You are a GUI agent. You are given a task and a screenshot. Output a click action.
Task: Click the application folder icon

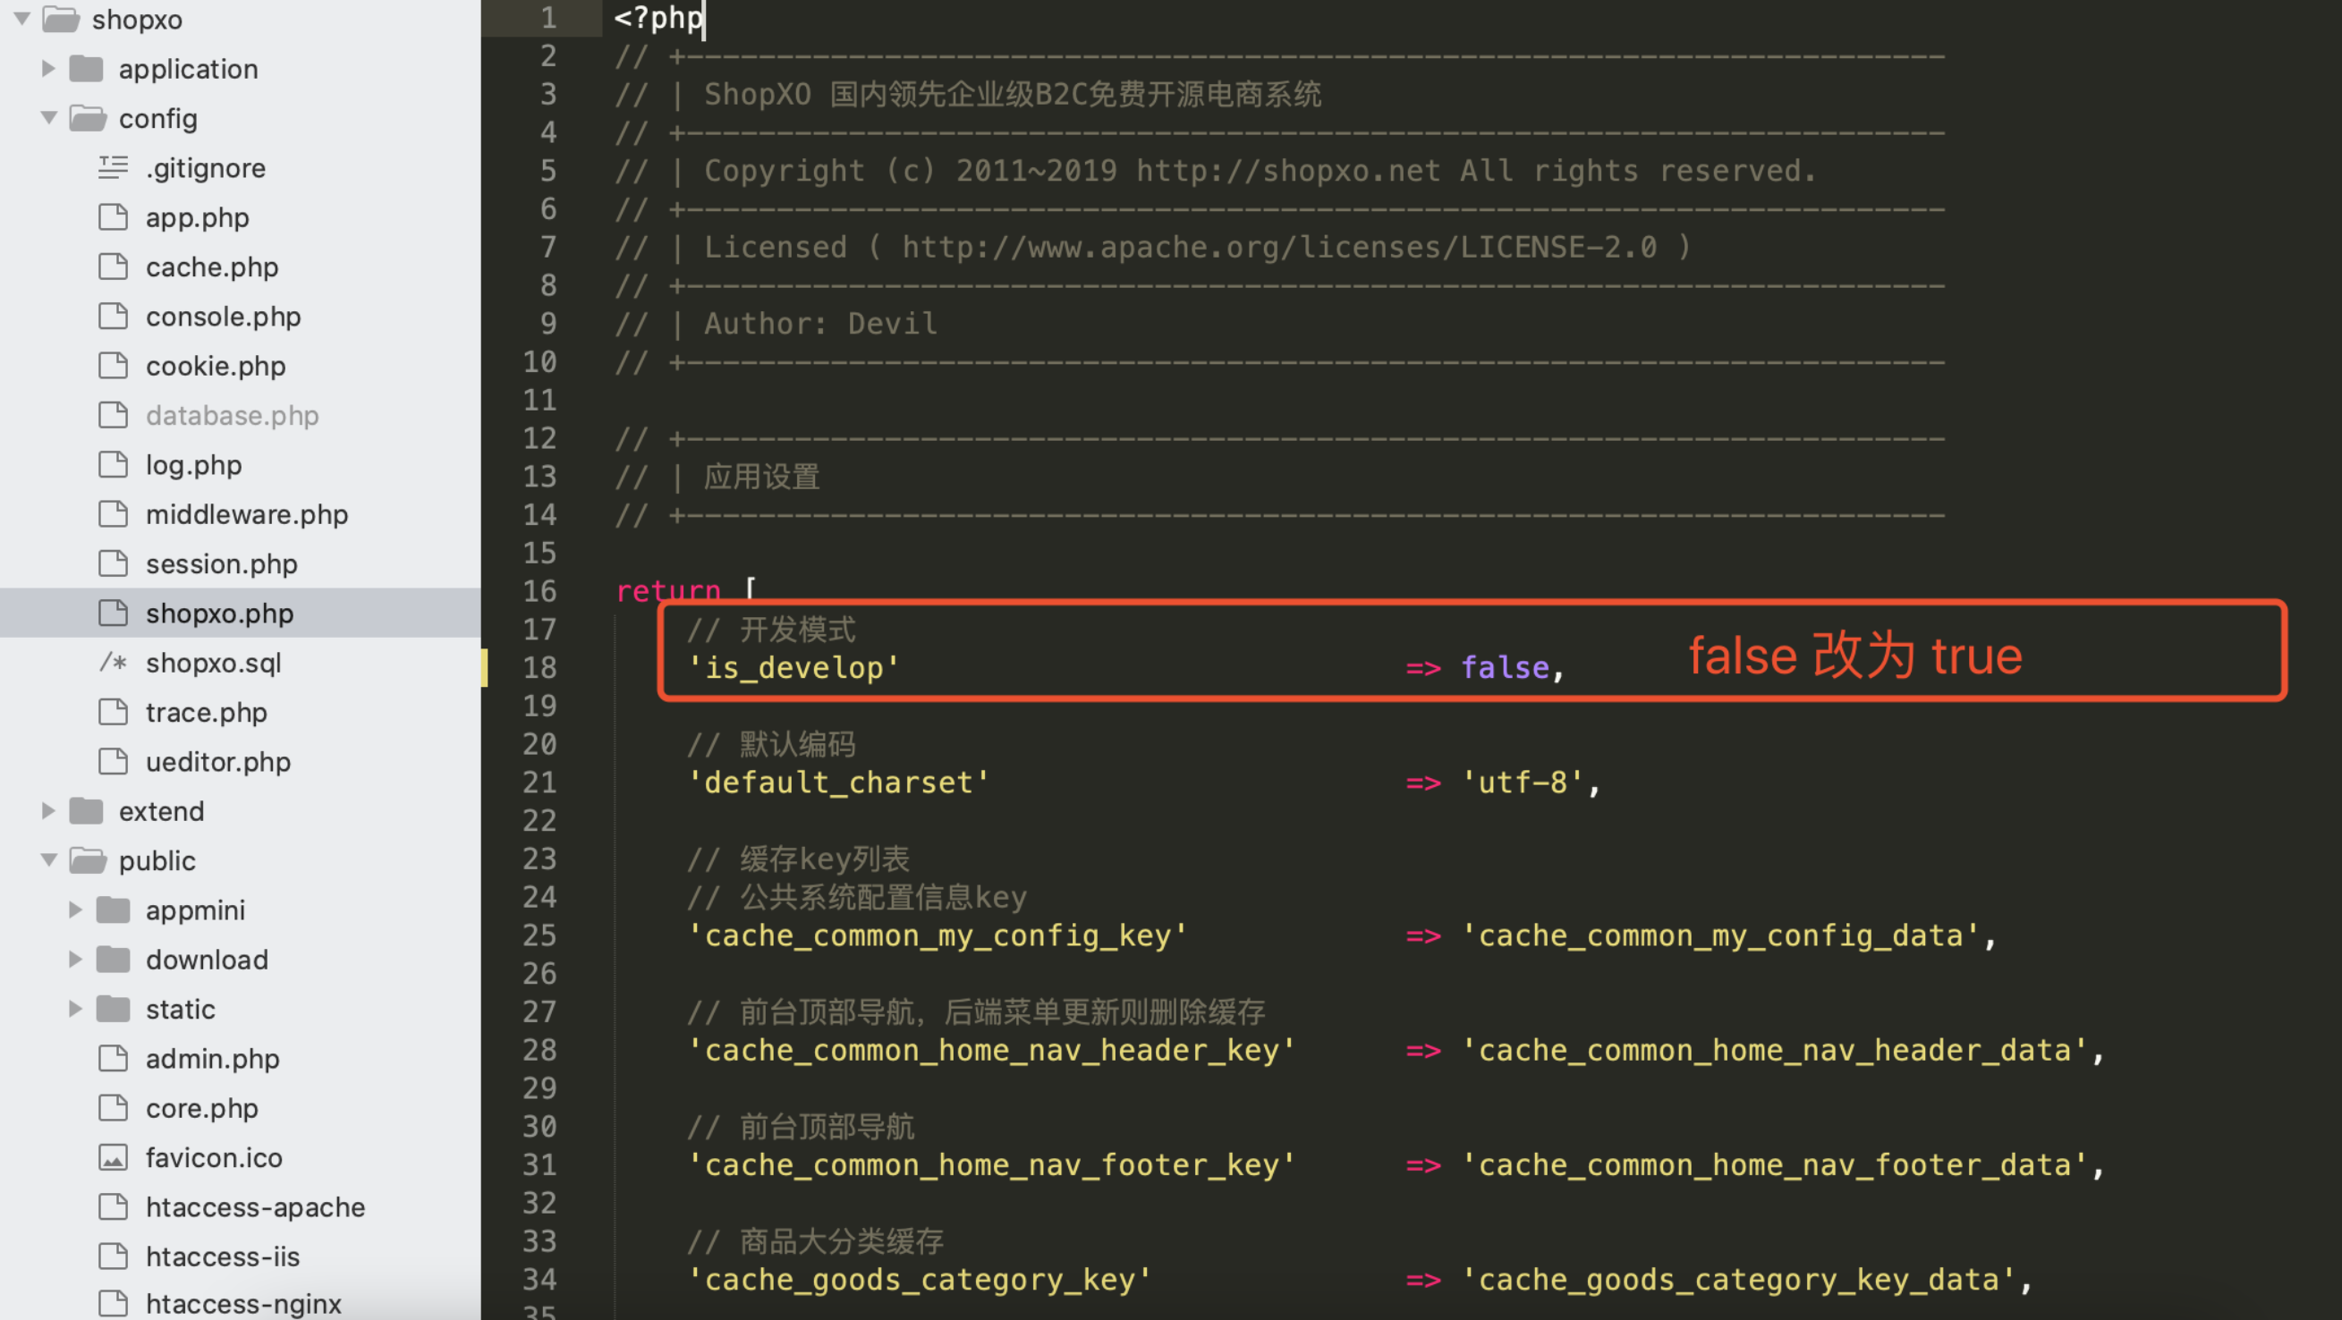87,68
